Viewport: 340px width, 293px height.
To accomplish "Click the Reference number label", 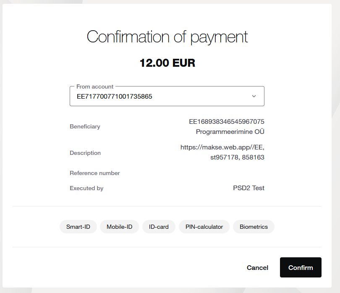I will pyautogui.click(x=95, y=173).
